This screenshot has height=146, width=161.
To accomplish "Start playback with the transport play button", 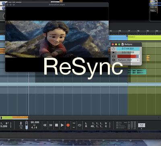I will (x=62, y=125).
